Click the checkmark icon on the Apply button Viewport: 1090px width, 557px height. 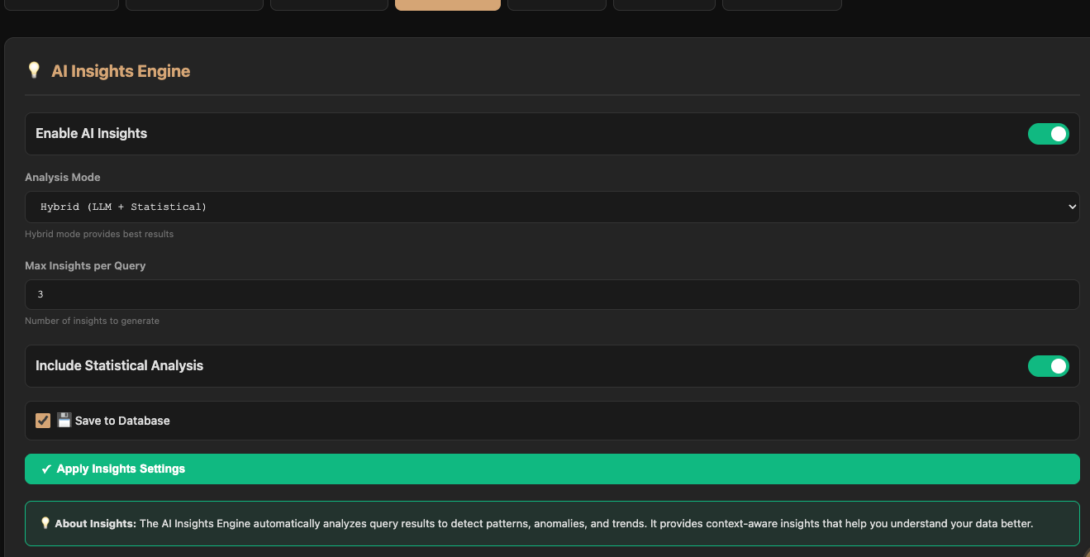coord(45,469)
